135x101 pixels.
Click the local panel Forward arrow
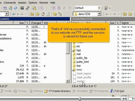tap(22, 14)
